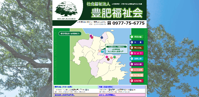The width and height of the screenshot is (199, 97).
Task: Open the purple number 6 はなの里 button
Action: [136, 64]
